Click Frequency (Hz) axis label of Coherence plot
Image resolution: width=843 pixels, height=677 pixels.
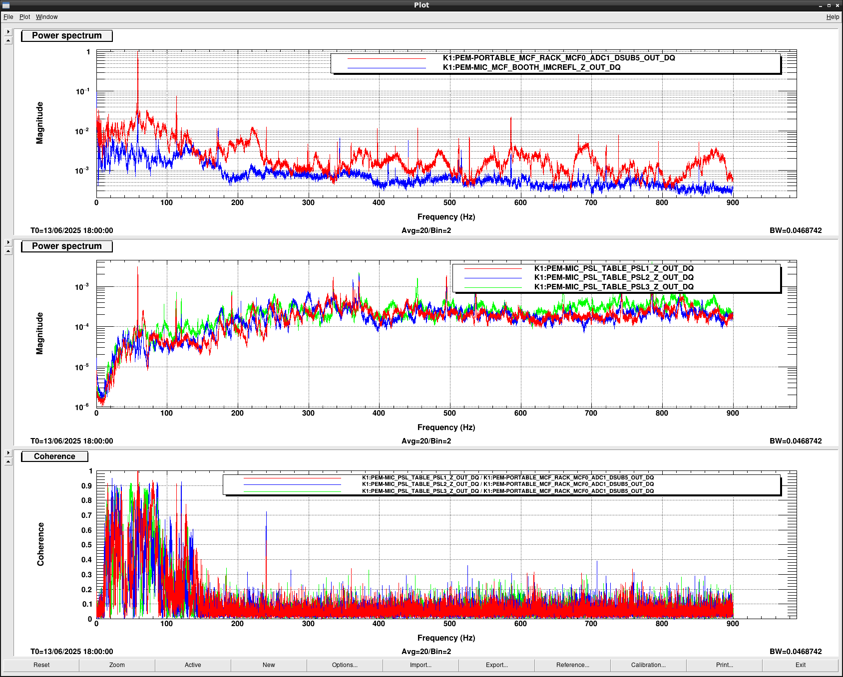click(446, 638)
